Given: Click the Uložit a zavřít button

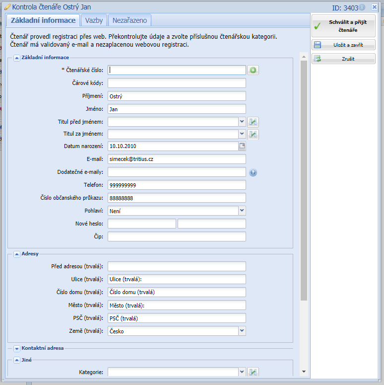Looking at the screenshot, I should pyautogui.click(x=343, y=45).
